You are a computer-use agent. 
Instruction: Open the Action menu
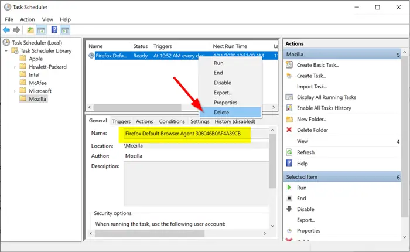[28, 19]
